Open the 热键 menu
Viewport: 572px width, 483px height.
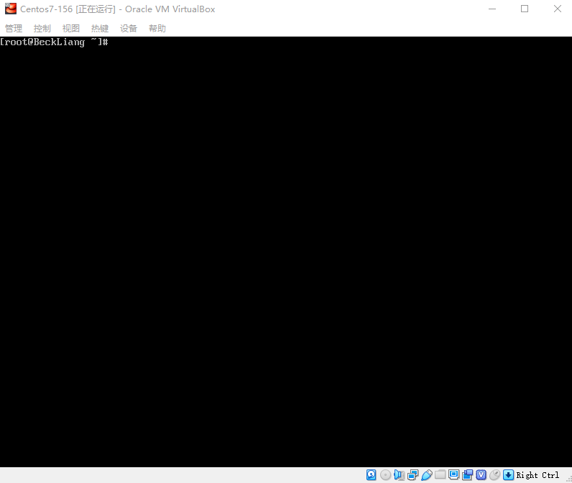(x=100, y=29)
